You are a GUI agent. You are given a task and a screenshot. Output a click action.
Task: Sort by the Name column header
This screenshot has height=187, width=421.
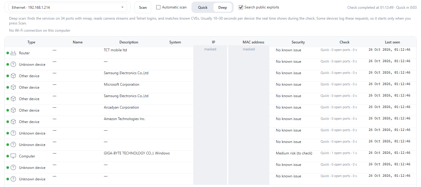tap(78, 42)
